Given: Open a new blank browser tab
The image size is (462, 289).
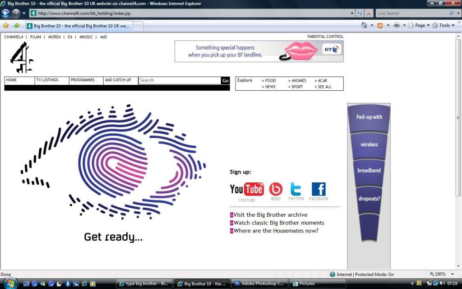Looking at the screenshot, I should click(139, 26).
